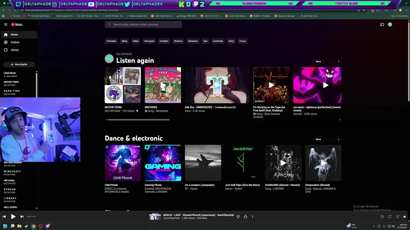Image resolution: width=410 pixels, height=230 pixels.
Task: Go to next Dance & electronic page
Action: point(338,139)
